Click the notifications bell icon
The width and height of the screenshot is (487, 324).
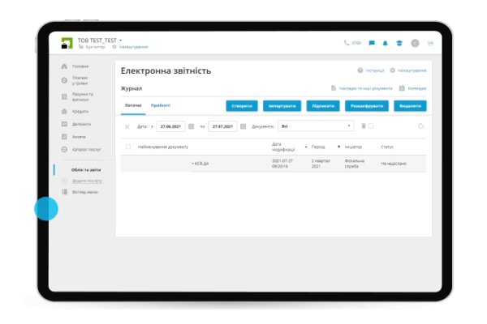(x=386, y=43)
